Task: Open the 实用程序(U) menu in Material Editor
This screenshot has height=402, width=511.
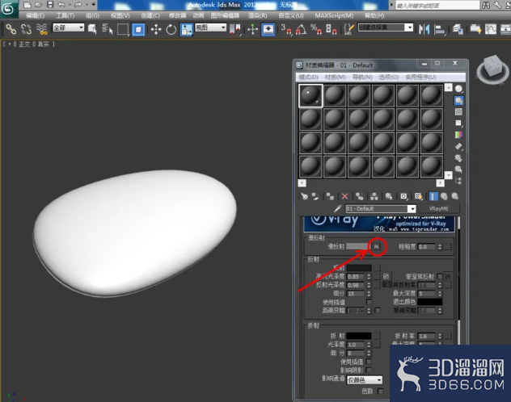Action: click(420, 77)
